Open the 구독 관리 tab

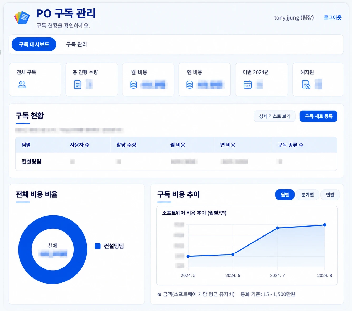click(76, 44)
